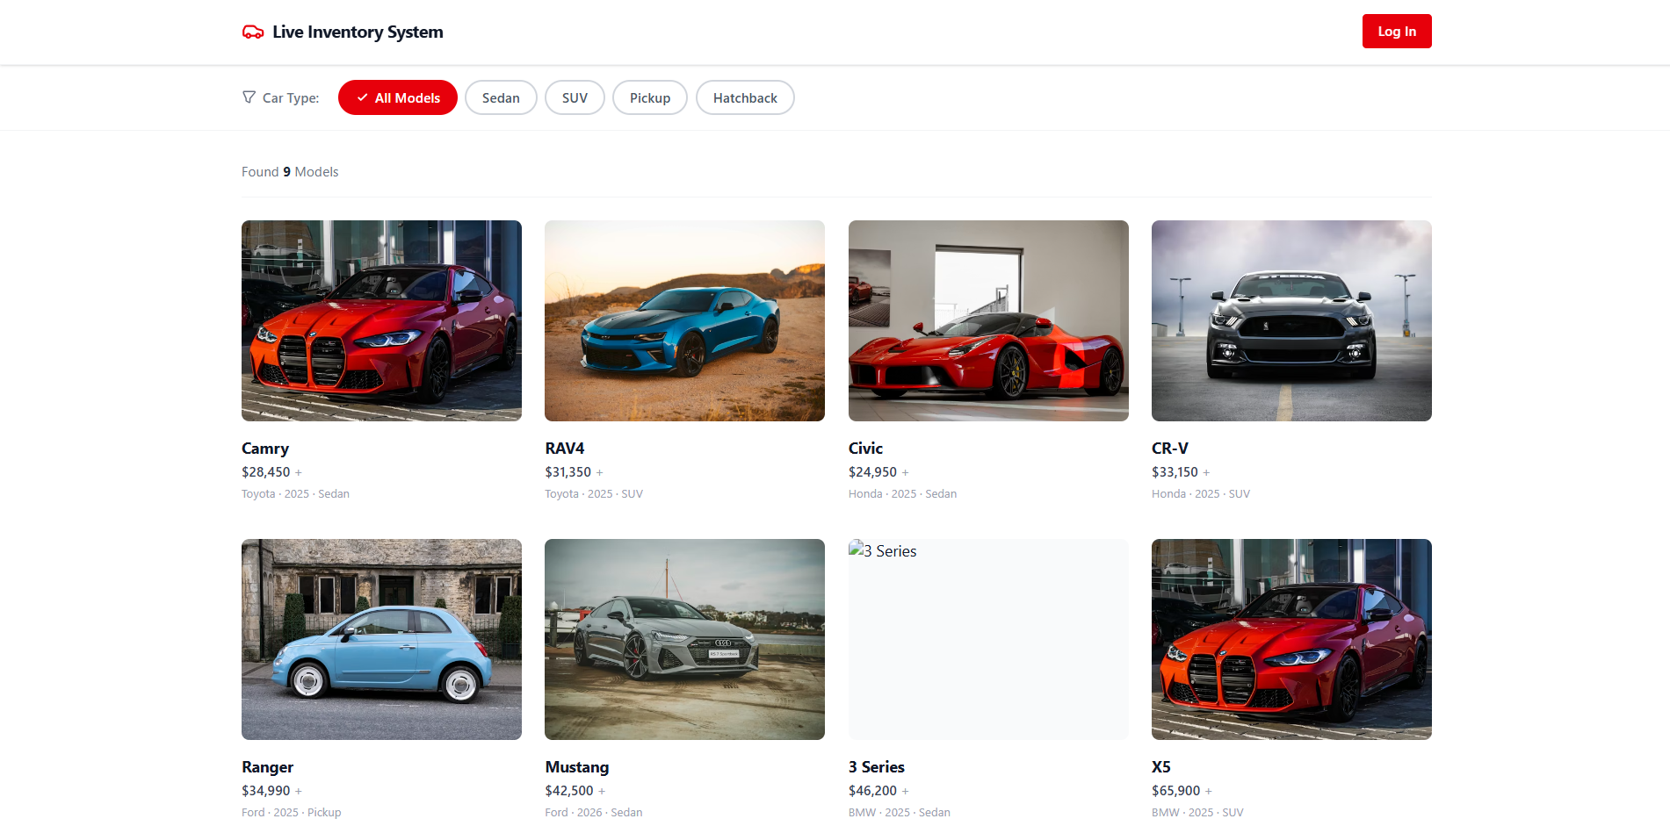
Task: Click the CR-V model name
Action: pyautogui.click(x=1170, y=449)
